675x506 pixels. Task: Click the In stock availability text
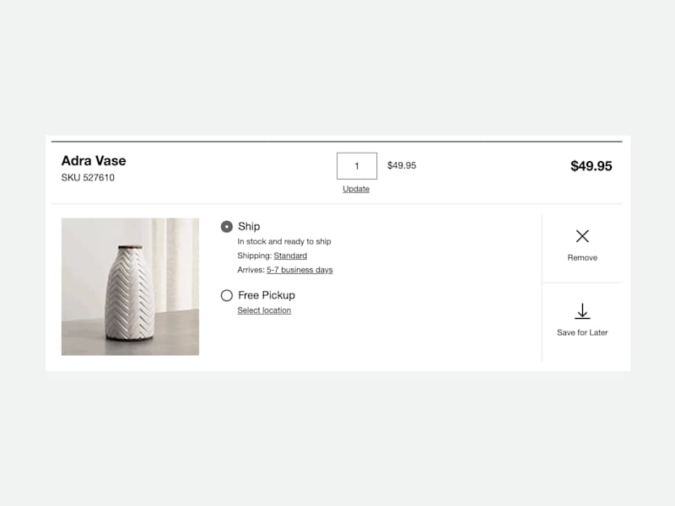point(283,240)
